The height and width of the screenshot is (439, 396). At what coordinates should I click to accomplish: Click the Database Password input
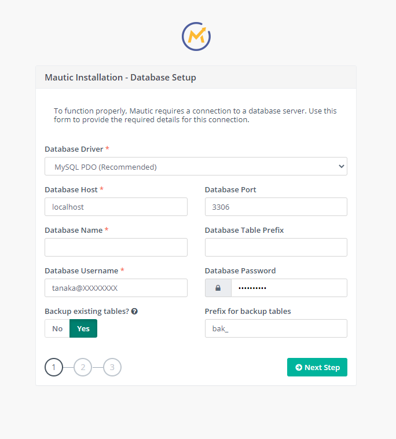coord(288,288)
